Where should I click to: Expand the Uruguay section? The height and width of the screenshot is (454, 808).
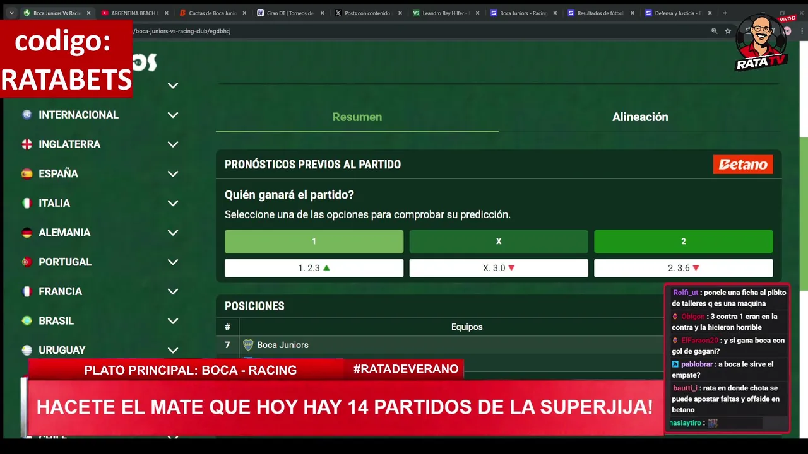(173, 350)
